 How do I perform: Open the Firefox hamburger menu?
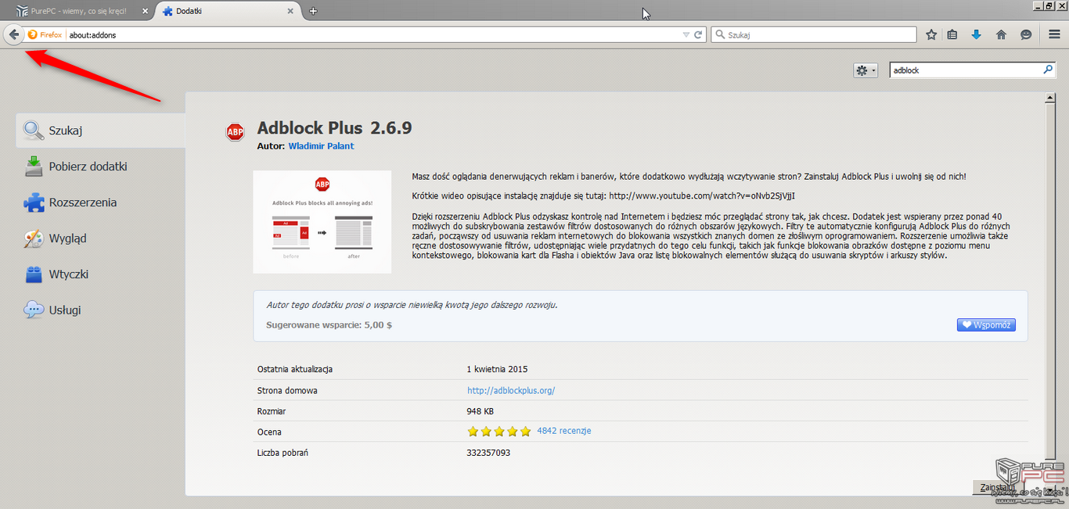tap(1054, 34)
